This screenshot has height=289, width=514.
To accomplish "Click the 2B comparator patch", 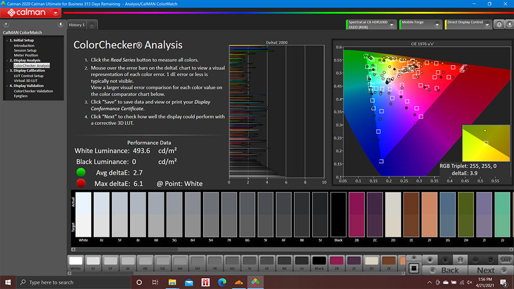I will [x=357, y=214].
